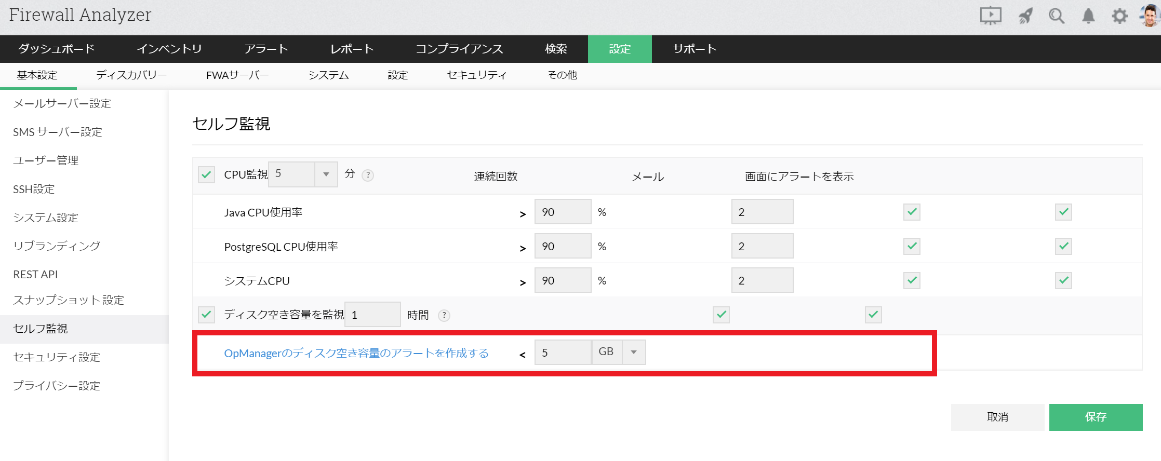Switch to the 基本設定 sub-tab
Viewport: 1161px width, 461px height.
coord(37,75)
